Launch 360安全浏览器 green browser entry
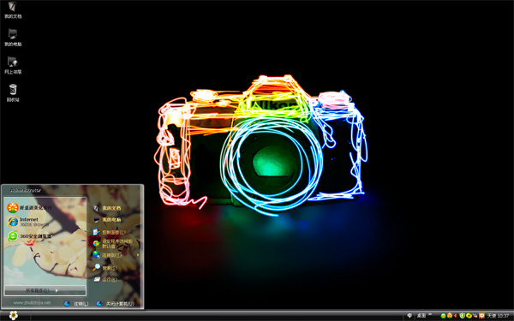The height and width of the screenshot is (321, 514). [29, 236]
